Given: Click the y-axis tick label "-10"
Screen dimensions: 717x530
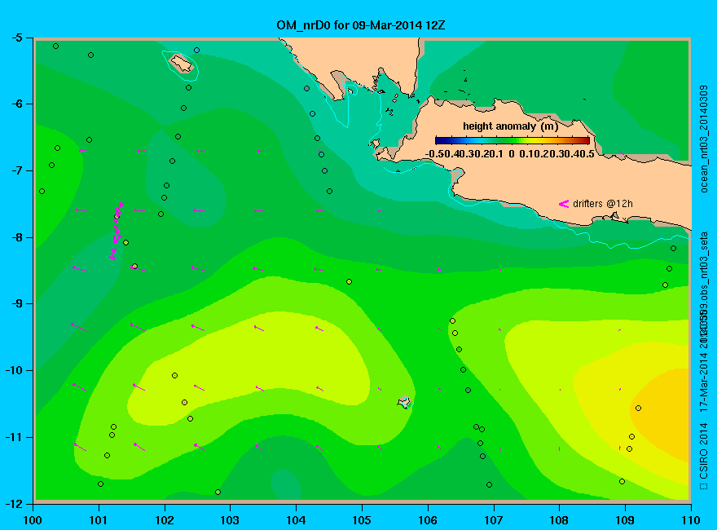Looking at the screenshot, I should point(13,370).
